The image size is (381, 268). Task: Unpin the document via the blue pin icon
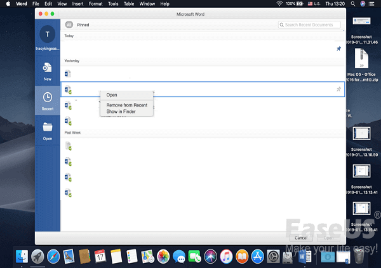338,49
